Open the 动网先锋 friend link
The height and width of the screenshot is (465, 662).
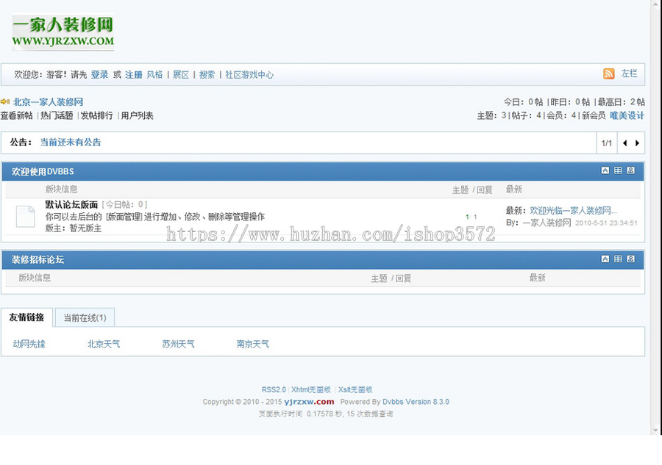[28, 343]
